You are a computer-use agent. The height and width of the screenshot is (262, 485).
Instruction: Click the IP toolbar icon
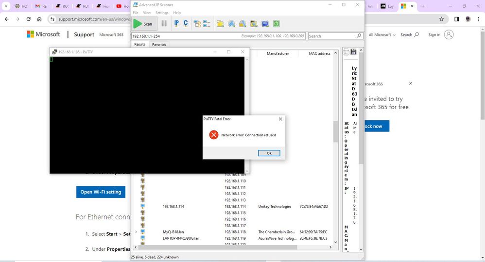(176, 23)
